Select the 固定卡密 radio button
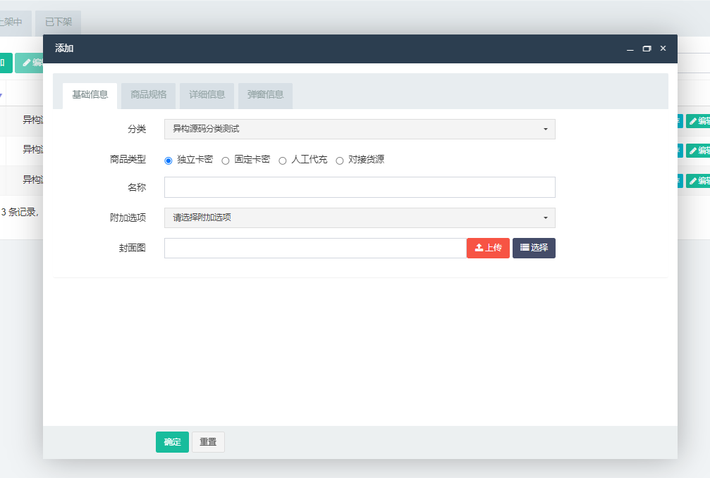 coord(226,161)
